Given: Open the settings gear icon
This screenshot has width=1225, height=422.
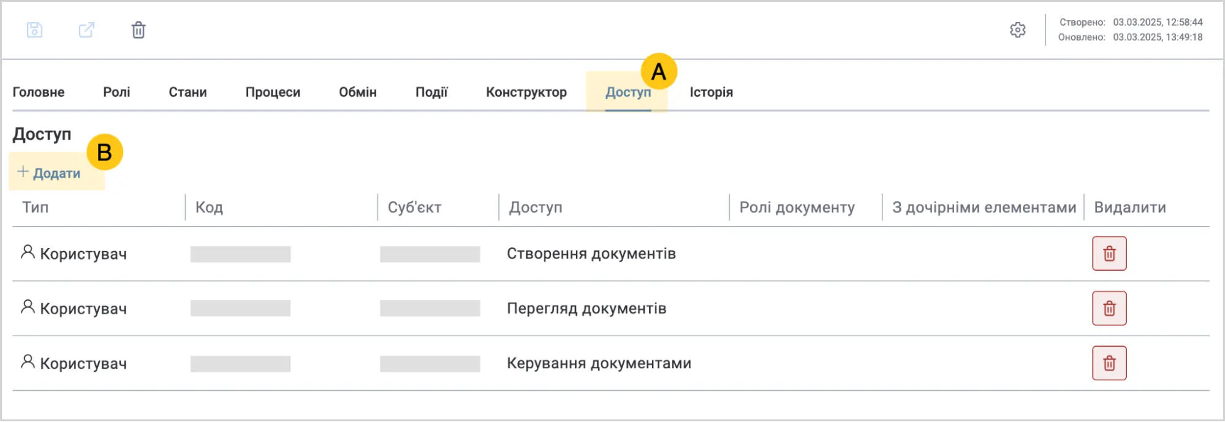Looking at the screenshot, I should tap(1017, 30).
